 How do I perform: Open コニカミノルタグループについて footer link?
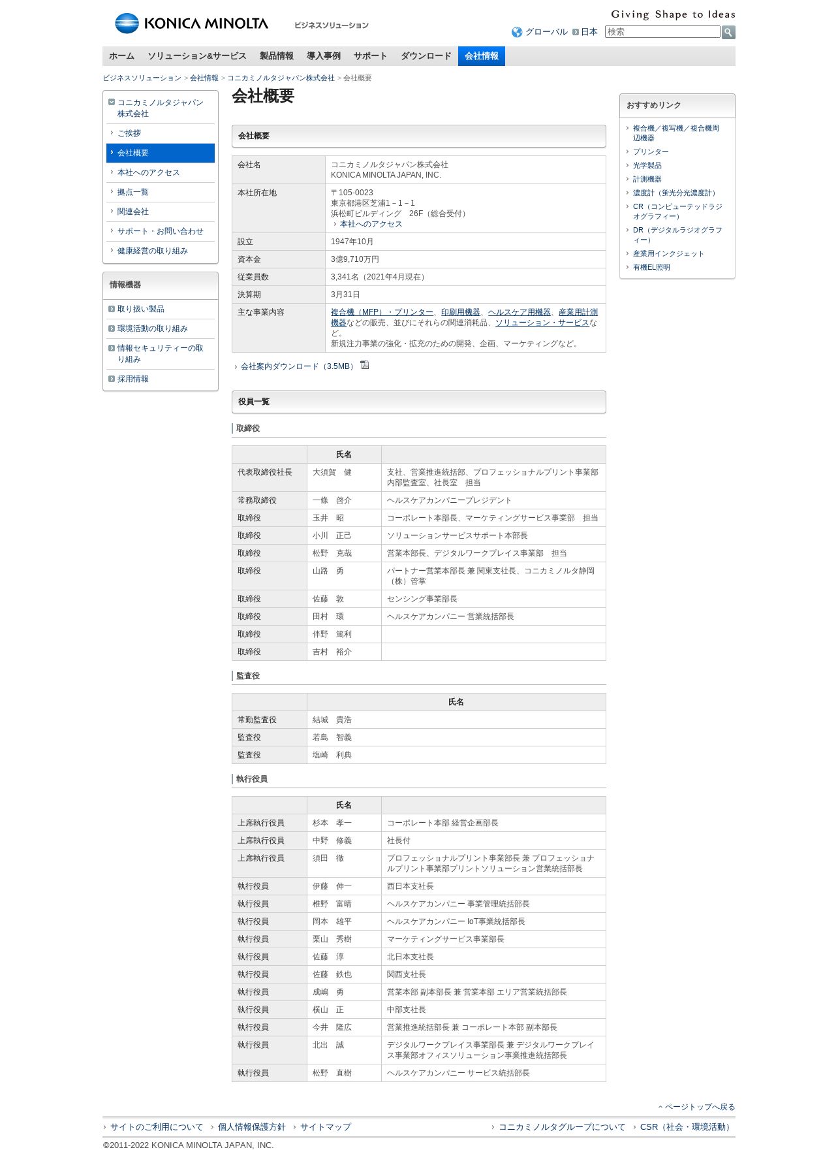(562, 1127)
